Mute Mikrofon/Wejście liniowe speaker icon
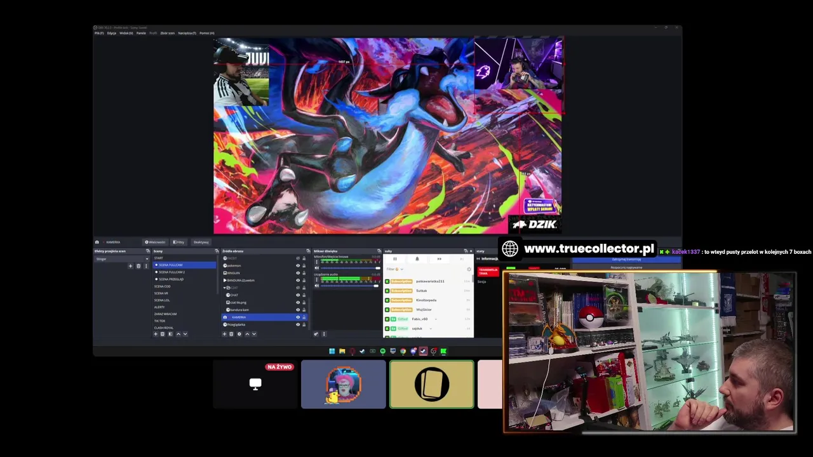The width and height of the screenshot is (813, 457). coord(317,268)
